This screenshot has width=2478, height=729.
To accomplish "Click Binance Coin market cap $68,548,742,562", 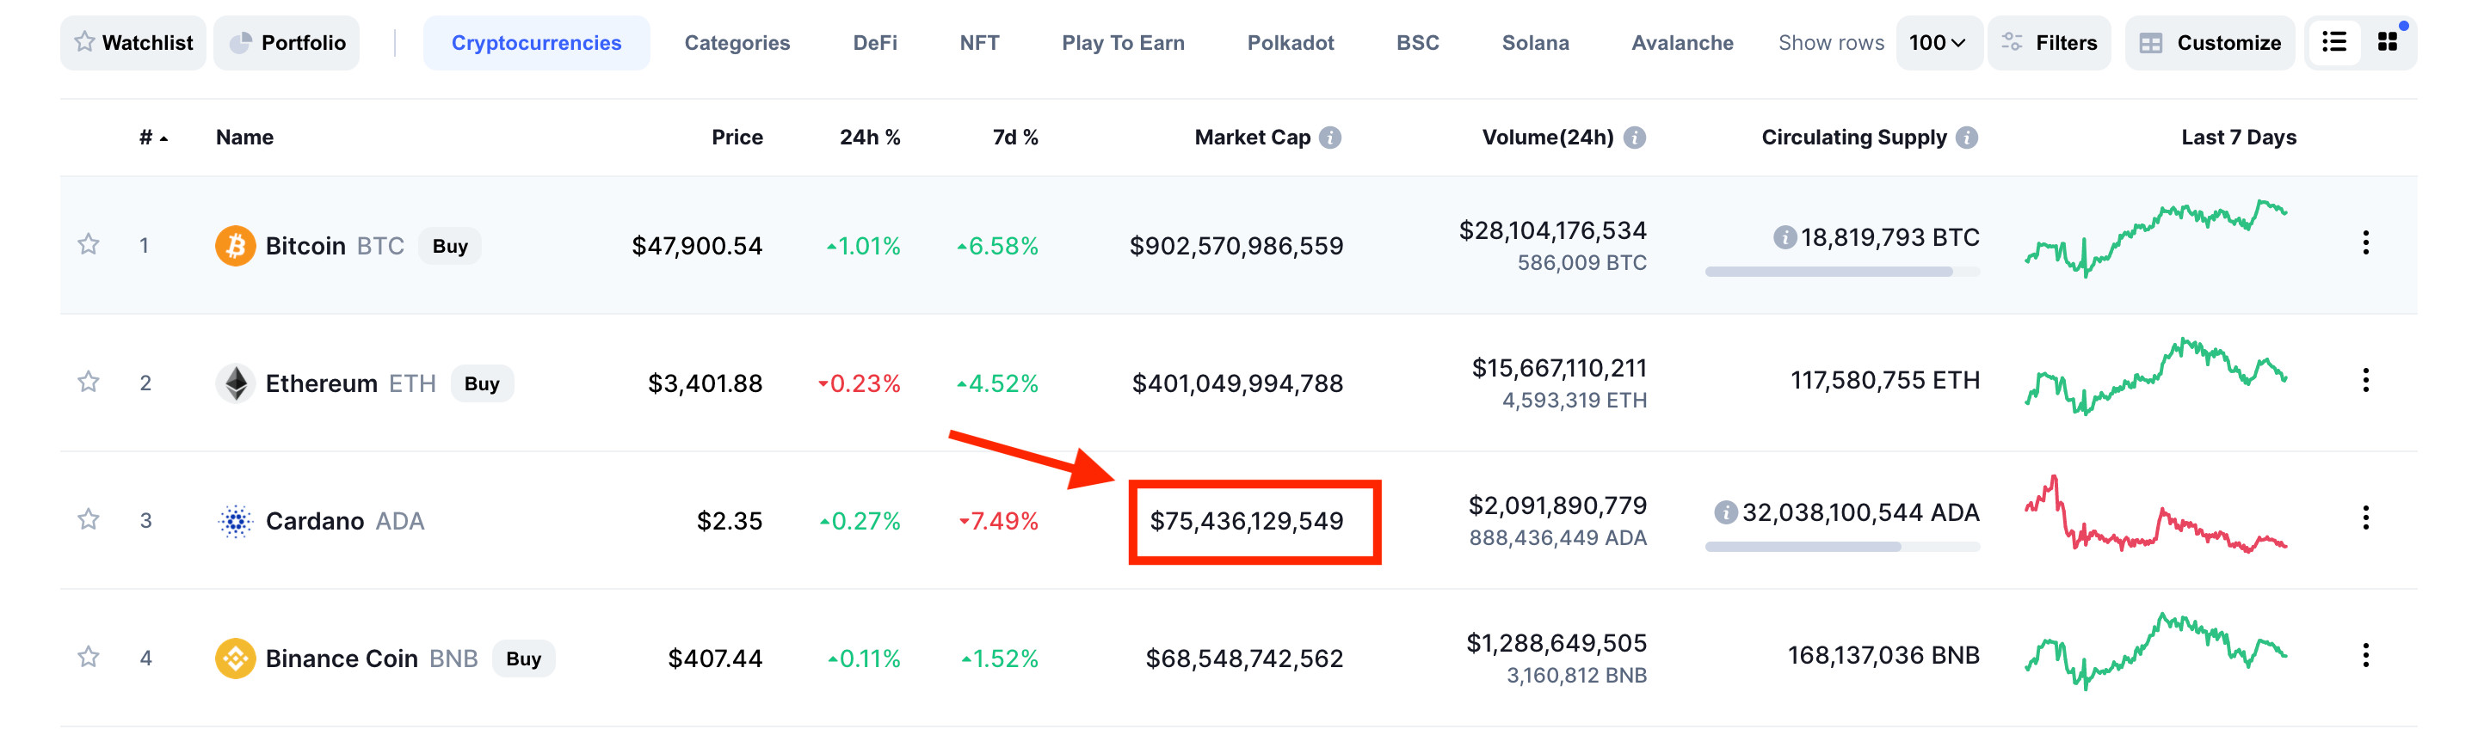I will (1244, 659).
